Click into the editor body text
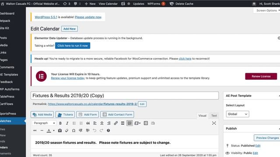Image resolution: width=280 pixels, height=157 pixels. (x=103, y=143)
